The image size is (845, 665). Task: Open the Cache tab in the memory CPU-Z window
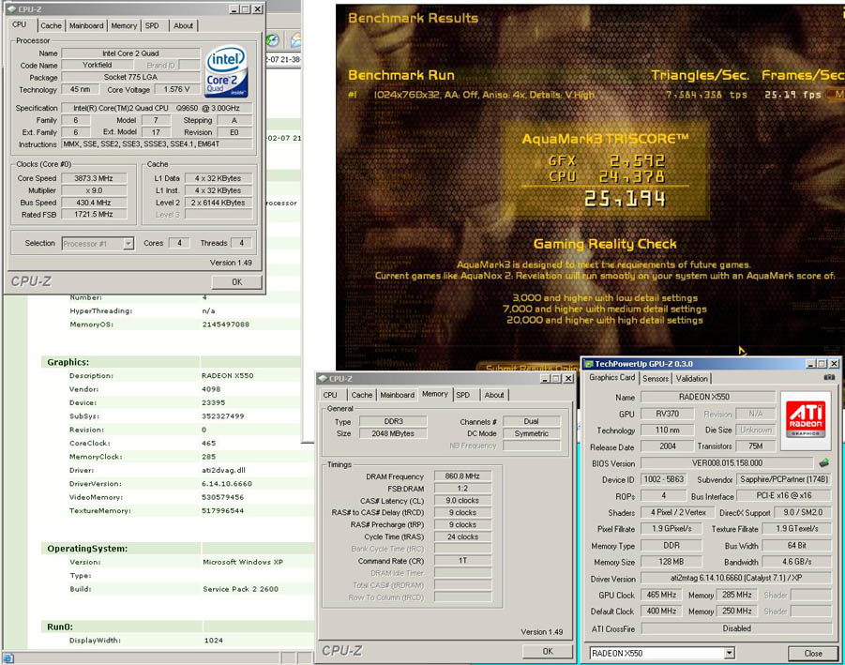pyautogui.click(x=362, y=395)
